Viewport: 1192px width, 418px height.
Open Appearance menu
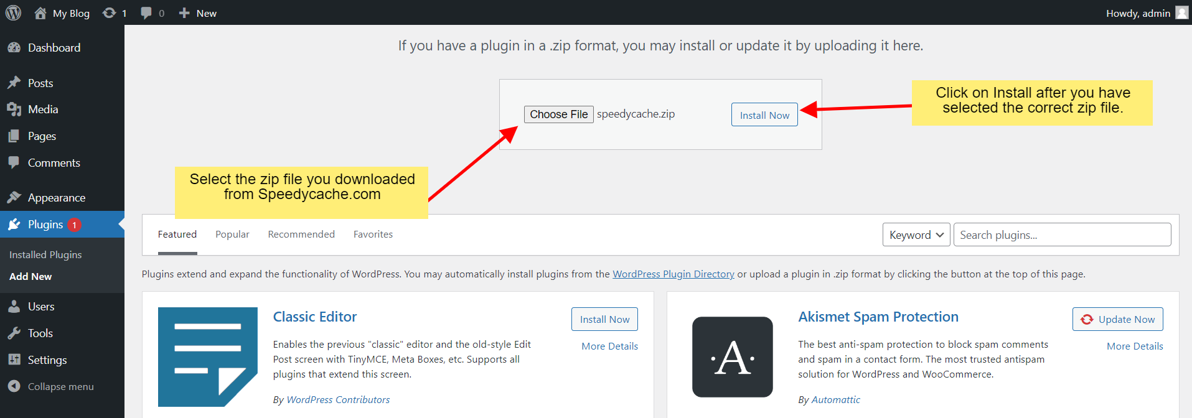(62, 198)
